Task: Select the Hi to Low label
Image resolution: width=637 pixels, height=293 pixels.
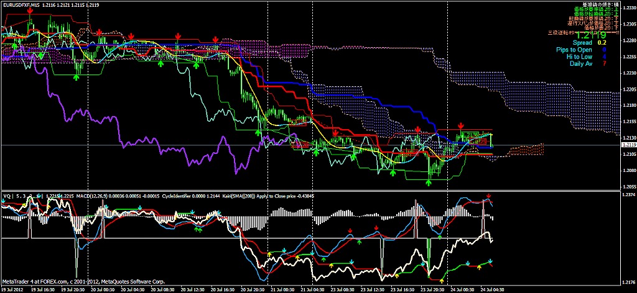Action: click(x=580, y=56)
